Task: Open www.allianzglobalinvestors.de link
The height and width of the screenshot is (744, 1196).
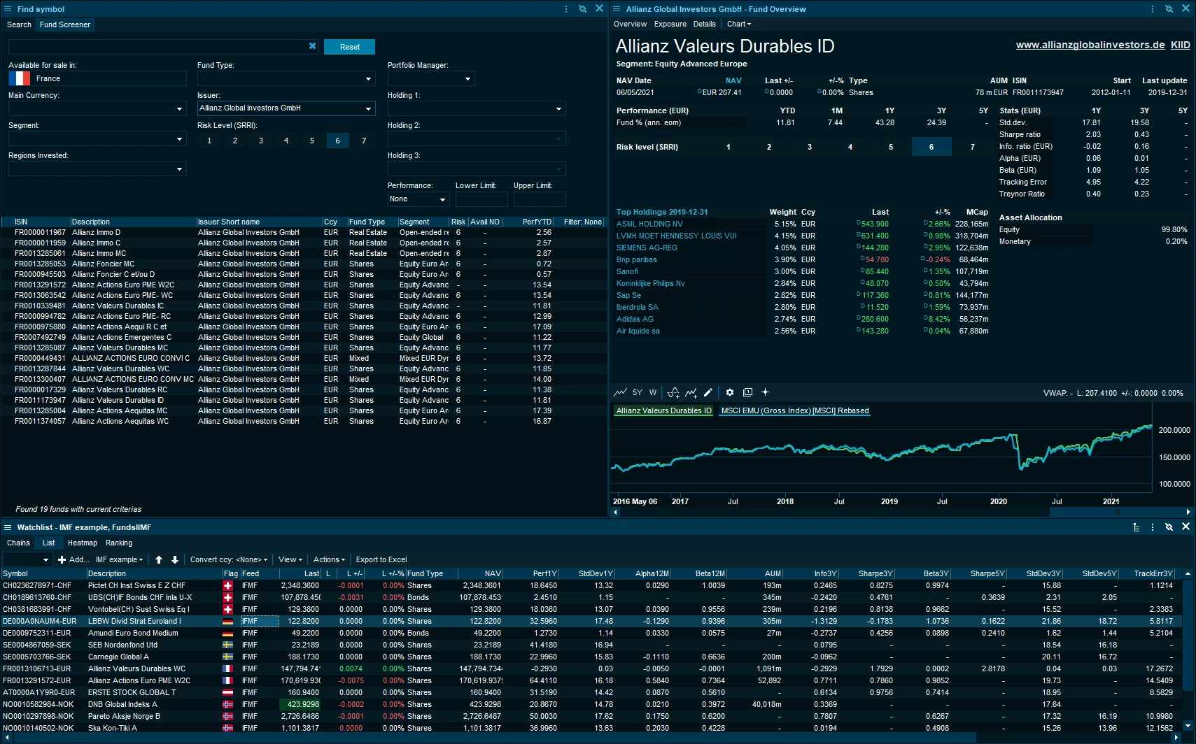Action: [x=1090, y=45]
